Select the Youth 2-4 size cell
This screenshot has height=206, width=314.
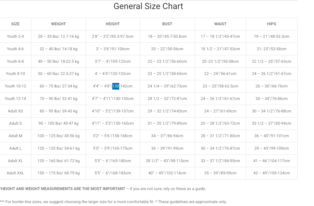tap(15, 36)
